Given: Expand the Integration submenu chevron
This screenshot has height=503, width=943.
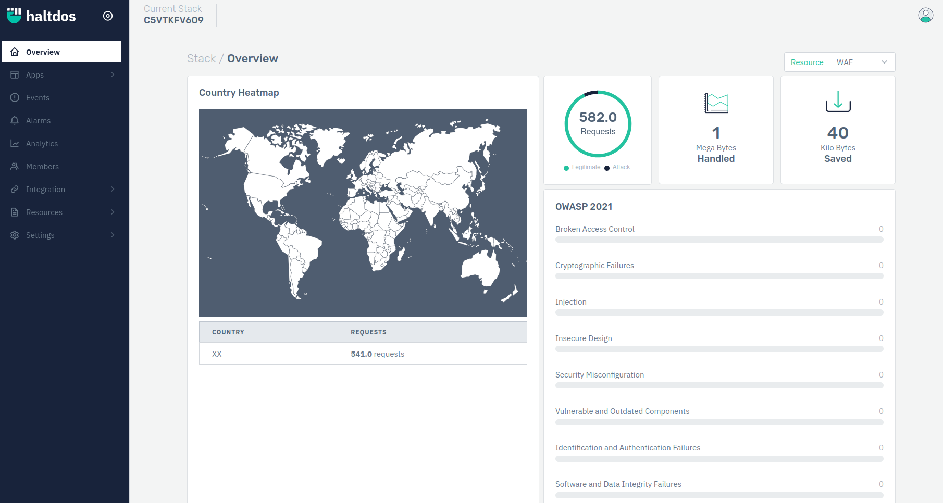Looking at the screenshot, I should pyautogui.click(x=113, y=190).
